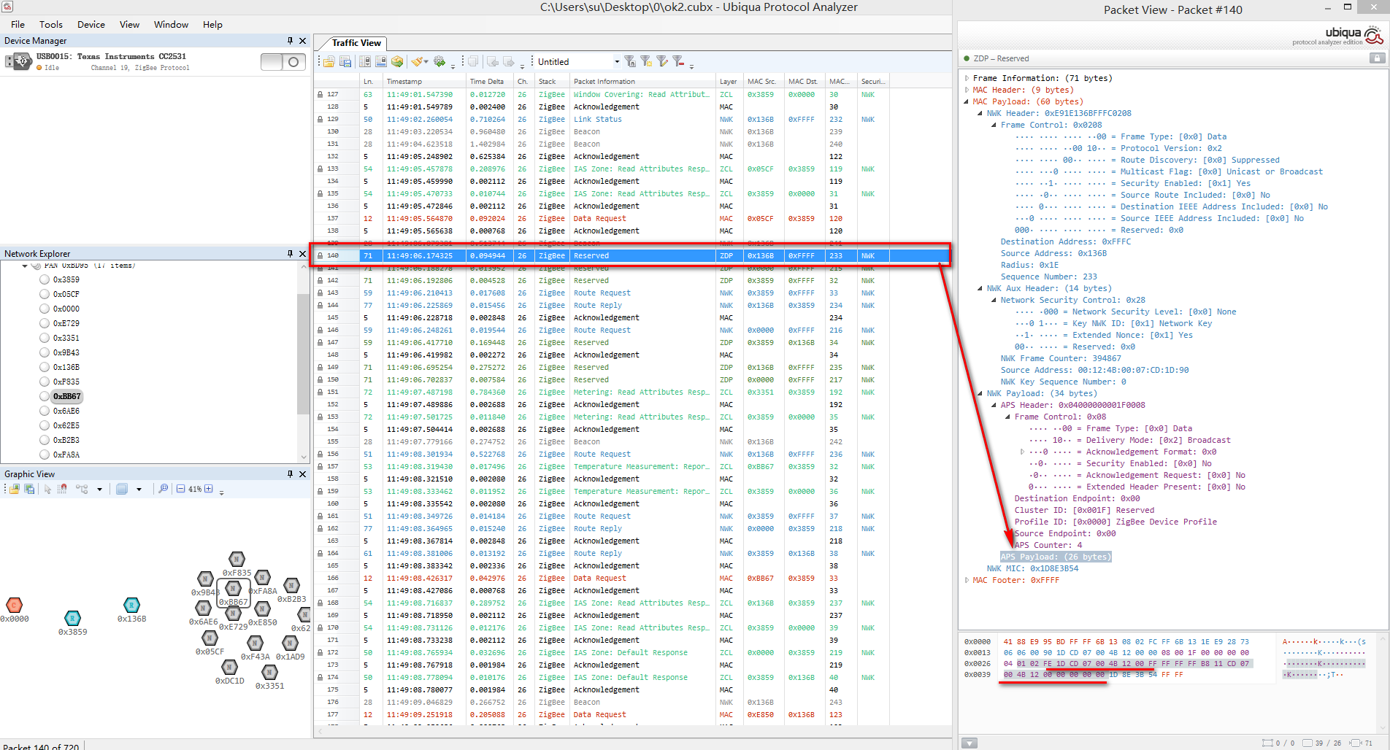This screenshot has height=750, width=1390.
Task: Toggle snap to grid magnet icon
Action: tap(63, 489)
